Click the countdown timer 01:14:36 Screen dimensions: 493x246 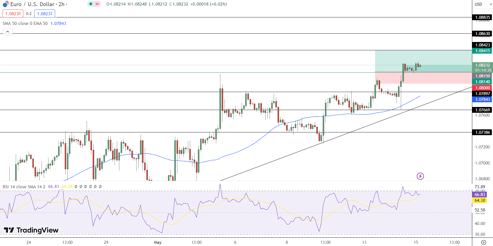(483, 70)
